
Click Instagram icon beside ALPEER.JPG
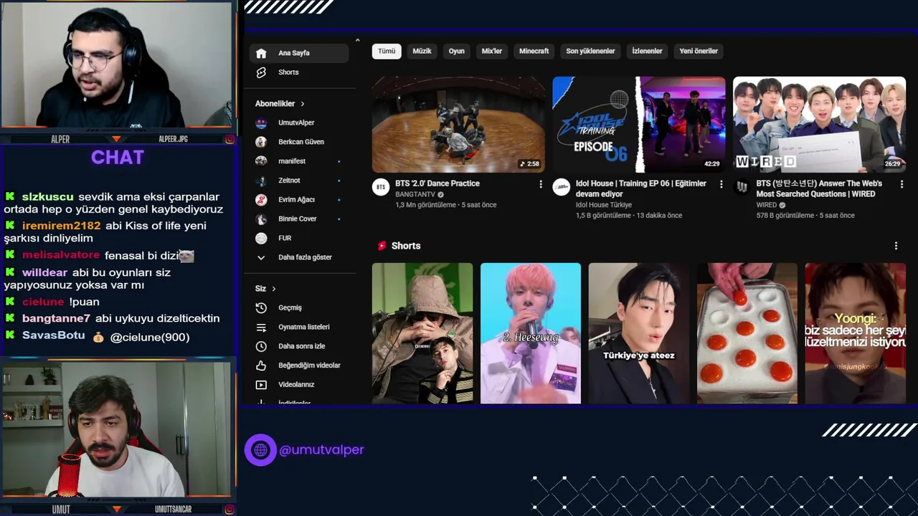click(x=229, y=139)
